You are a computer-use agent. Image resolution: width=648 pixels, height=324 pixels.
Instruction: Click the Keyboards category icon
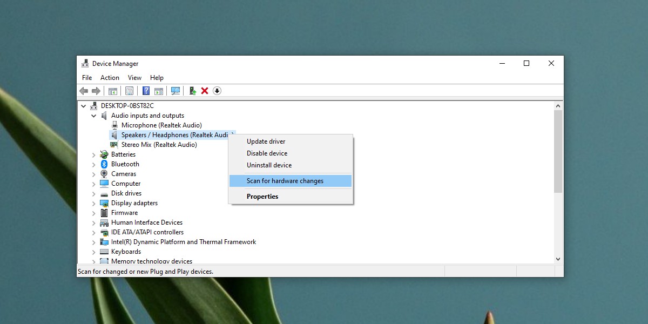(x=104, y=252)
